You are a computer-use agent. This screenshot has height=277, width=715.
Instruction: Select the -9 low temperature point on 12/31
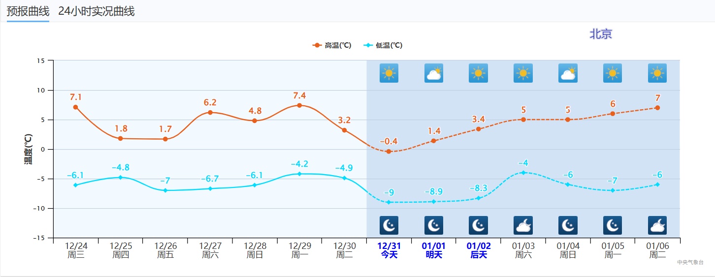click(x=389, y=202)
